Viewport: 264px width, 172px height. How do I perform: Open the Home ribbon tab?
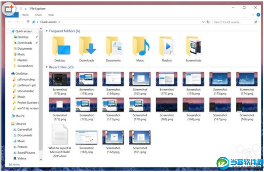click(25, 15)
